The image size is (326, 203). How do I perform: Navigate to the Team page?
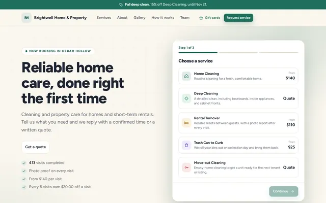[184, 18]
